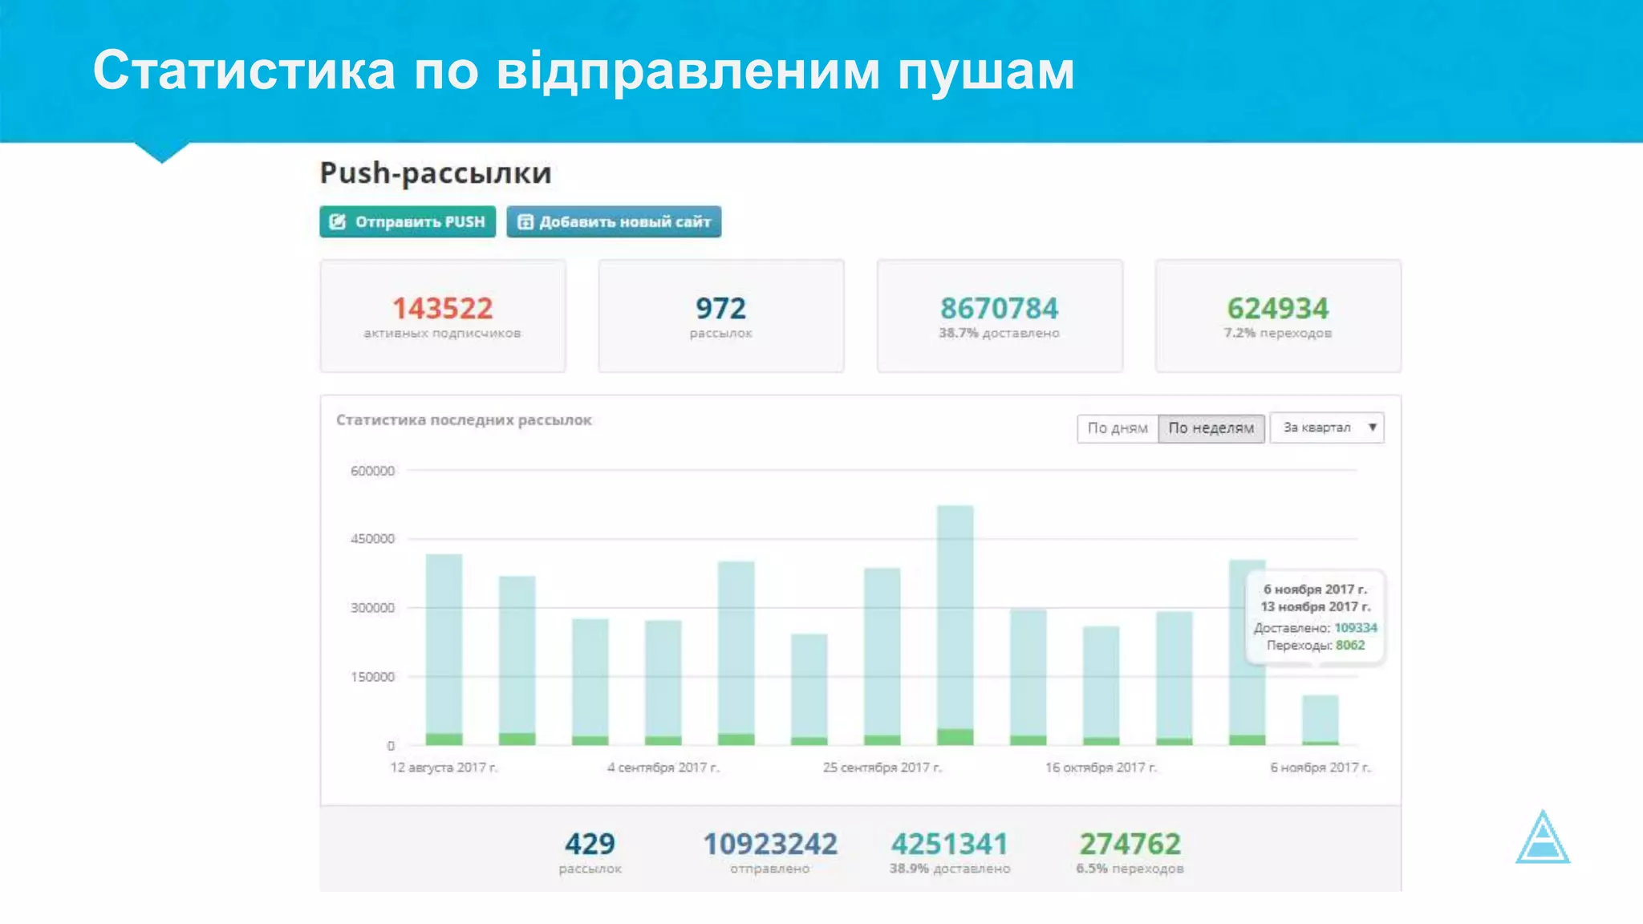The height and width of the screenshot is (924, 1643).
Task: Click the 600000 y-axis label
Action: click(372, 471)
